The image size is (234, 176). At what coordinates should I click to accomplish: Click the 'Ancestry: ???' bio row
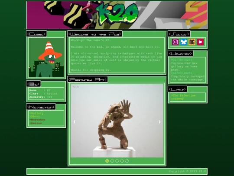[x=41, y=97]
